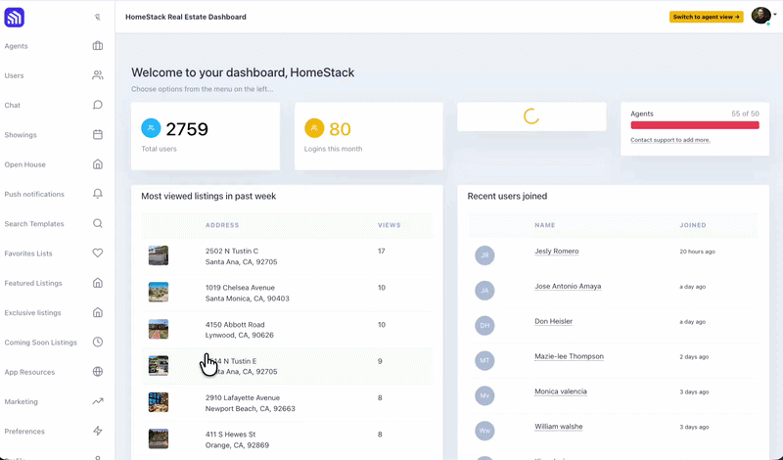Click the Open House home icon
This screenshot has height=460, width=783.
pos(98,164)
